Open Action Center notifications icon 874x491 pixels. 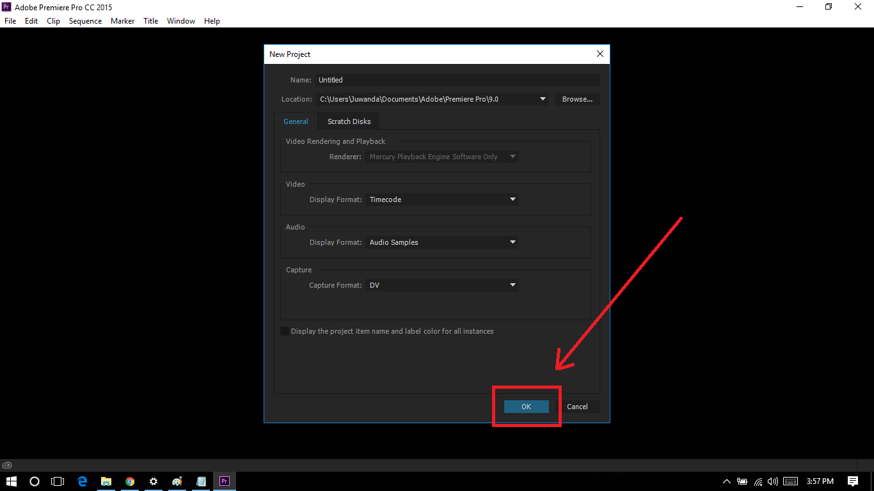pyautogui.click(x=853, y=481)
